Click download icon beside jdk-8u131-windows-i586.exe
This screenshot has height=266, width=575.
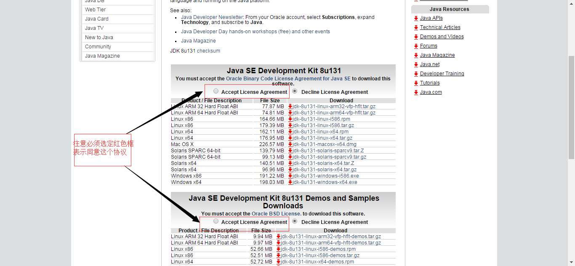(290, 176)
